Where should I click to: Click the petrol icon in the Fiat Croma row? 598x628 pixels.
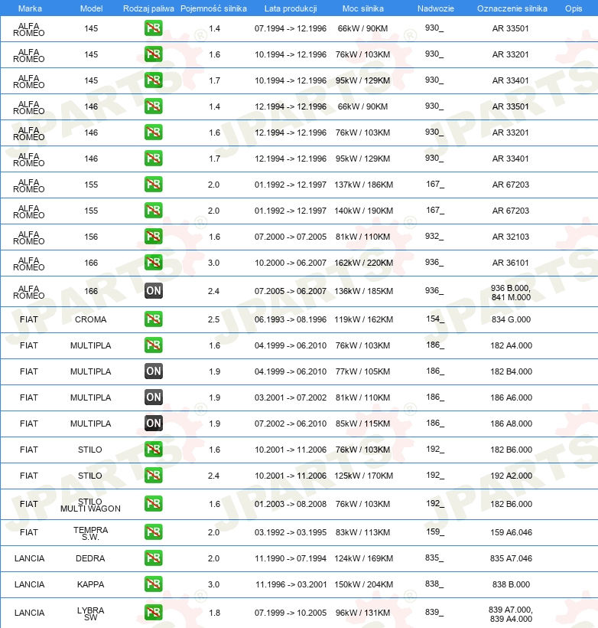click(x=154, y=319)
